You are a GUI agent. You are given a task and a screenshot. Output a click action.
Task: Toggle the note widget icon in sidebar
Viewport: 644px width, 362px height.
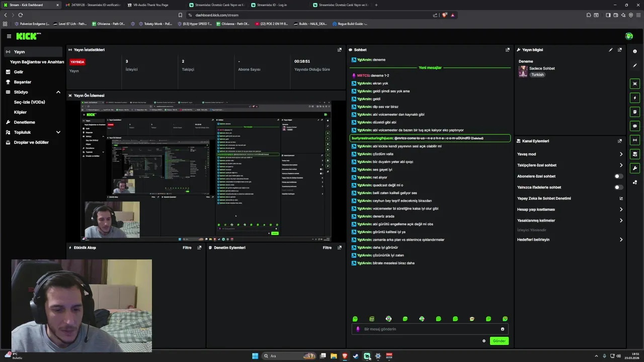coord(635,112)
